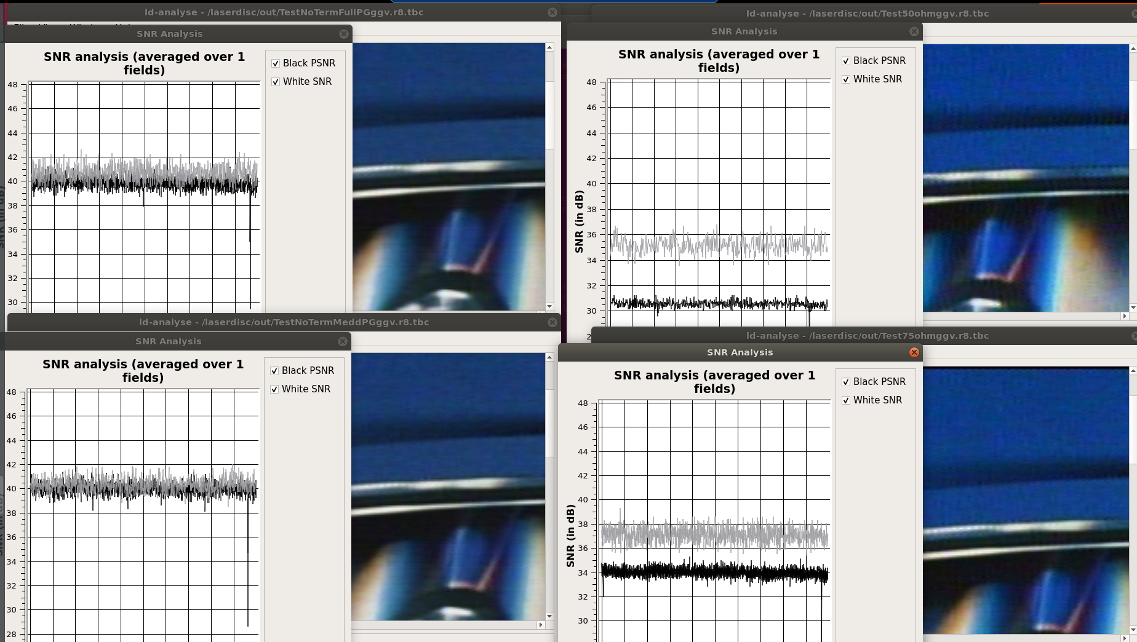Disable Black PSNR in the Test50ohm SNR dialog
This screenshot has height=642, width=1137.
tap(846, 61)
